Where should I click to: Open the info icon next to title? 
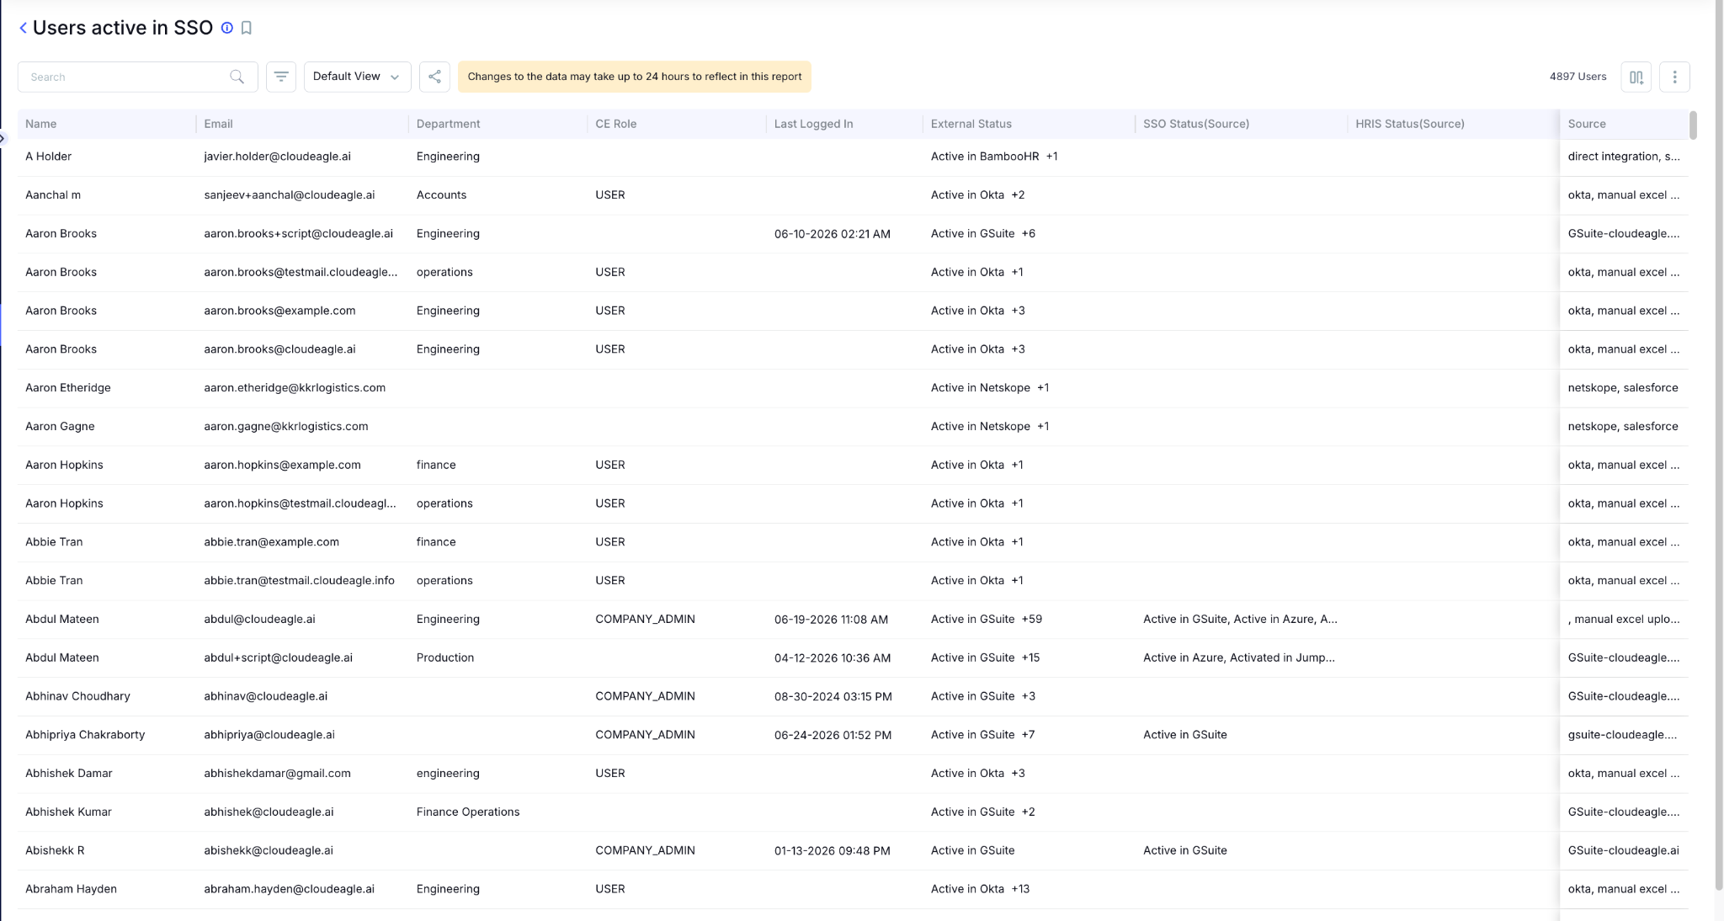pos(226,28)
